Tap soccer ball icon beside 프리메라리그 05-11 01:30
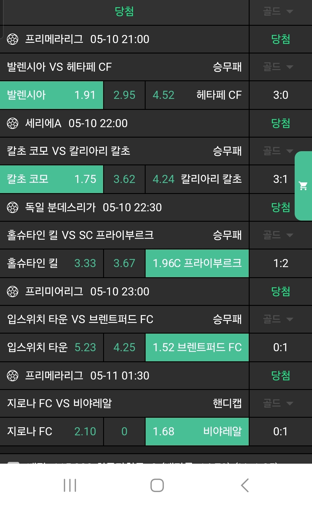Image resolution: width=312 pixels, height=505 pixels. coord(12,376)
